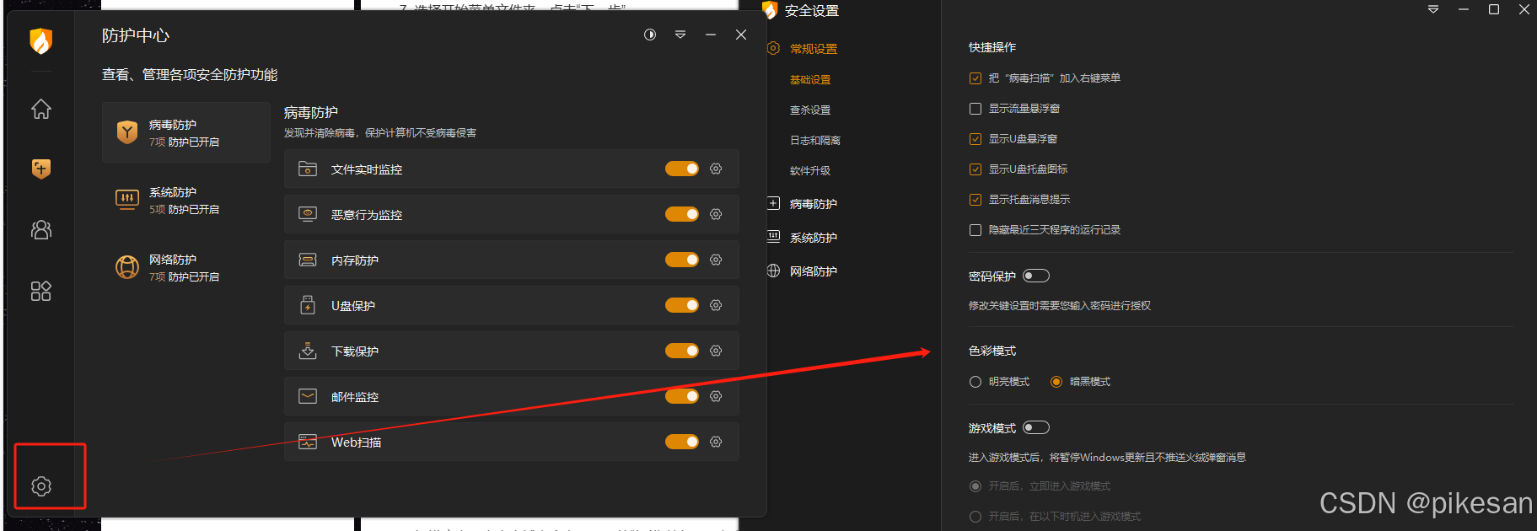Check 显示流量悬浮窗 option
Image resolution: width=1537 pixels, height=531 pixels.
(975, 109)
